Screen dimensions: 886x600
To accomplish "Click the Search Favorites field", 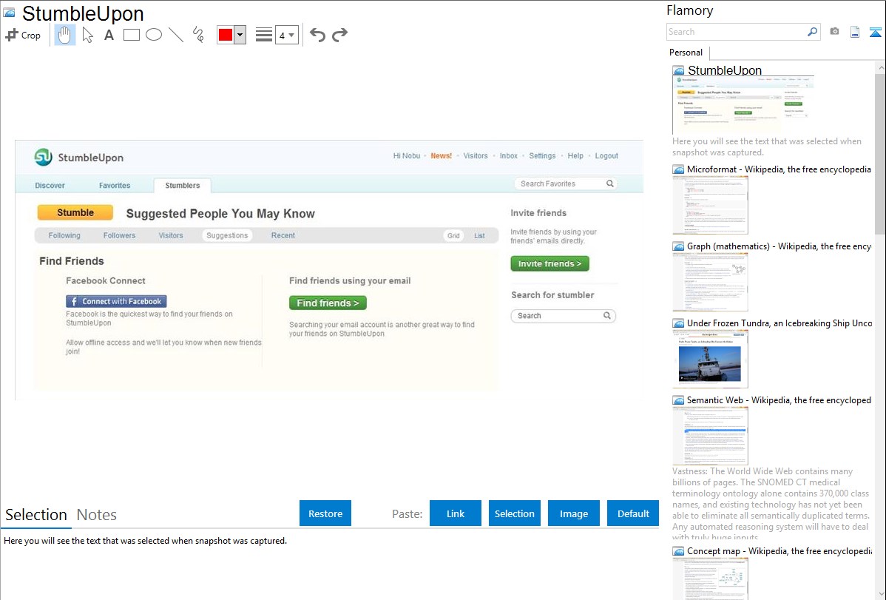I will [x=565, y=183].
